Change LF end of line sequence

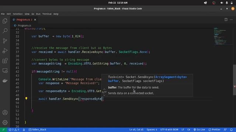183,129
